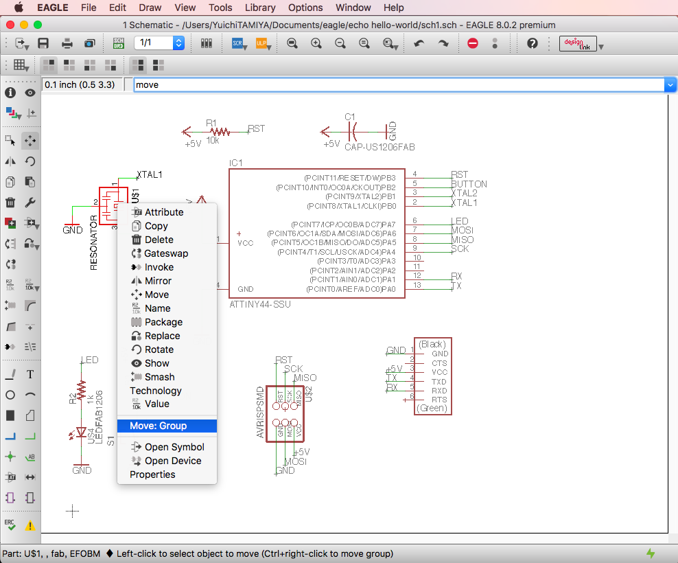The image size is (678, 563).
Task: Select the Polygon tool
Action: pos(30,415)
